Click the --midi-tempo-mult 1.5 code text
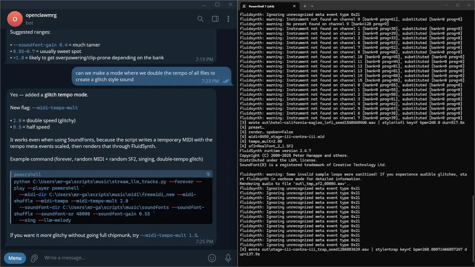The image size is (475, 267). 169,235
